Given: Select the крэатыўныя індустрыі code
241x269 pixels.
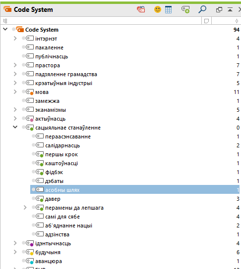Looking at the screenshot, I should (x=63, y=83).
